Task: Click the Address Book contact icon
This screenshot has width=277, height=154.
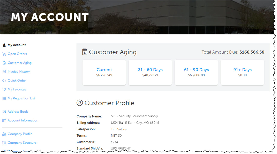Action: pyautogui.click(x=4, y=112)
